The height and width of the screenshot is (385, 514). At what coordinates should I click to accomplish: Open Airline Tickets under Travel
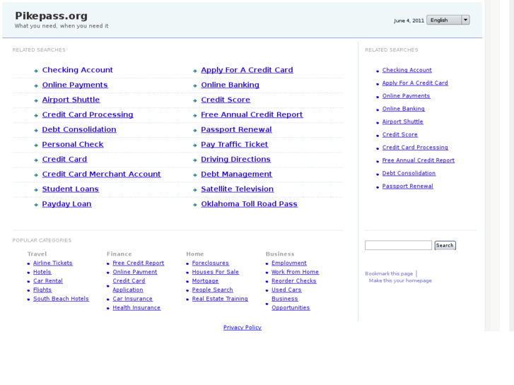(53, 263)
